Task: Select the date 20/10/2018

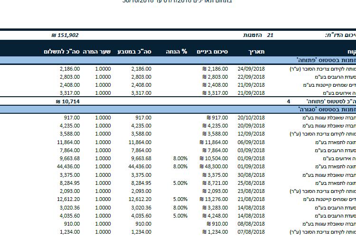Action: pos(251,118)
